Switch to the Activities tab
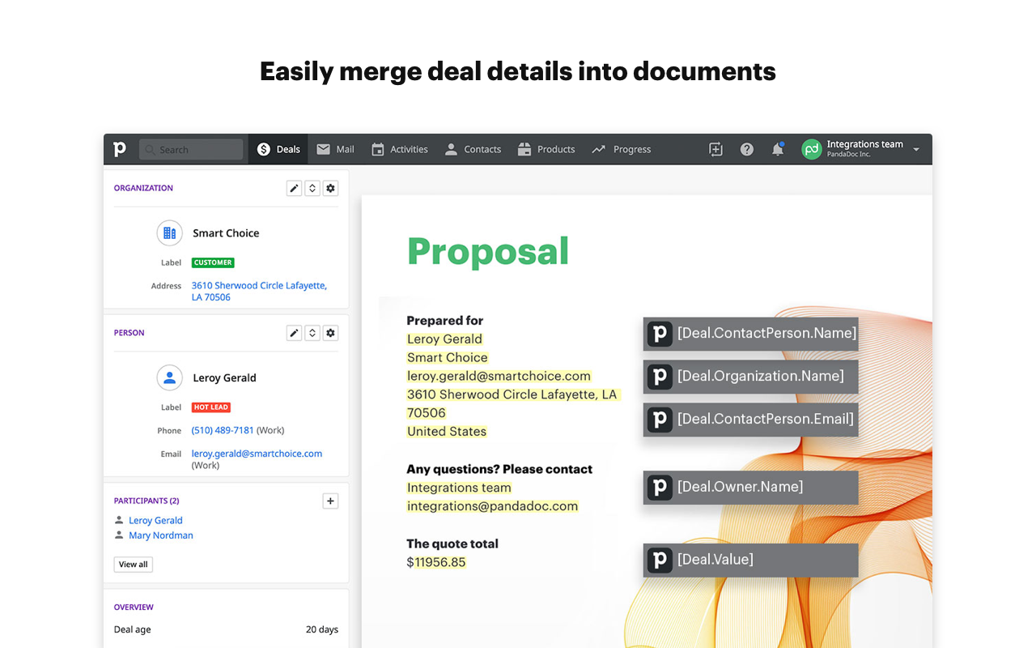This screenshot has height=648, width=1036. tap(400, 149)
